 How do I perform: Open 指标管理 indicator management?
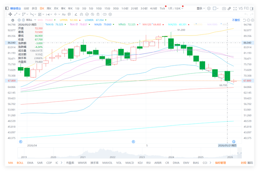tap(220, 163)
